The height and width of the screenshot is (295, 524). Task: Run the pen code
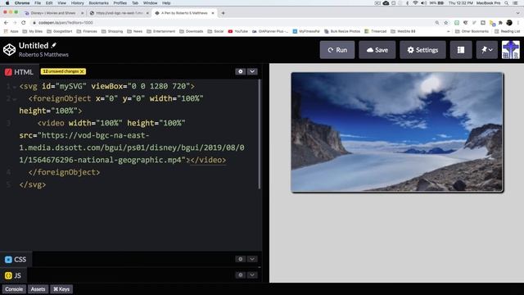(x=337, y=50)
